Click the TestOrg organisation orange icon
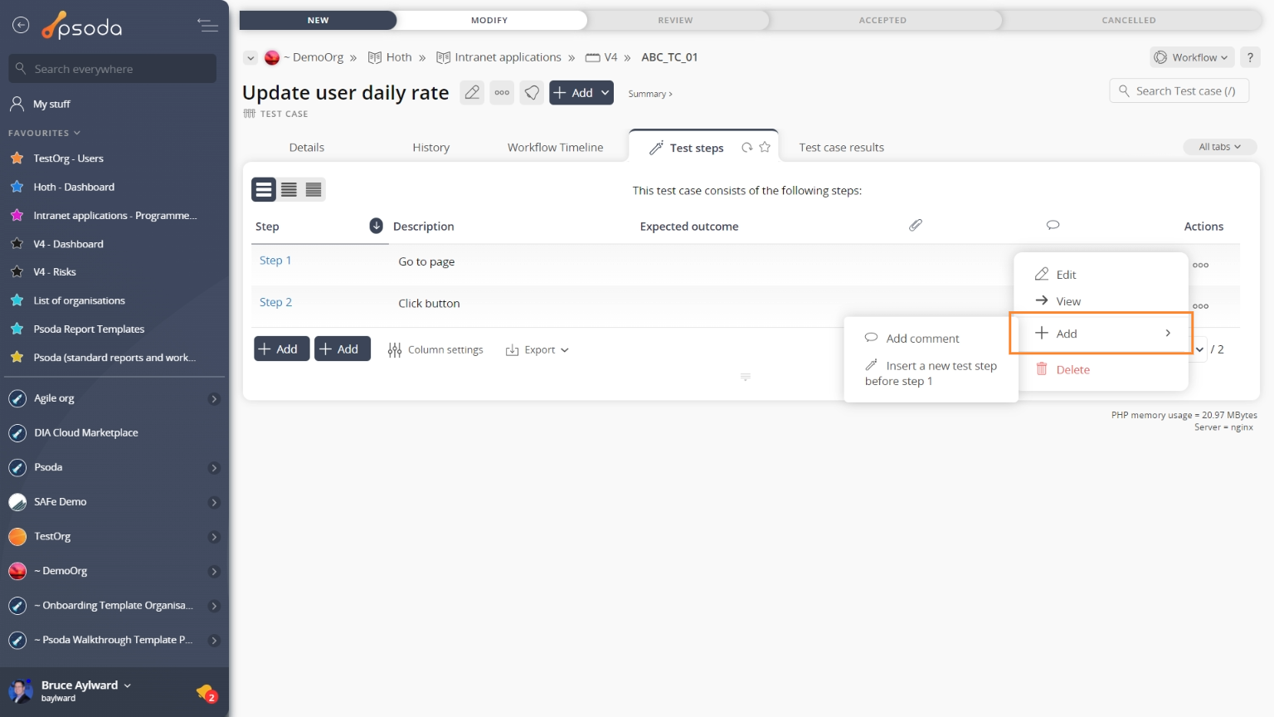The width and height of the screenshot is (1274, 717). 17,536
